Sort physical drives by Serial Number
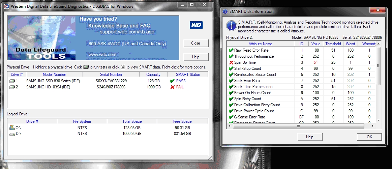392x169 pixels. [111, 74]
